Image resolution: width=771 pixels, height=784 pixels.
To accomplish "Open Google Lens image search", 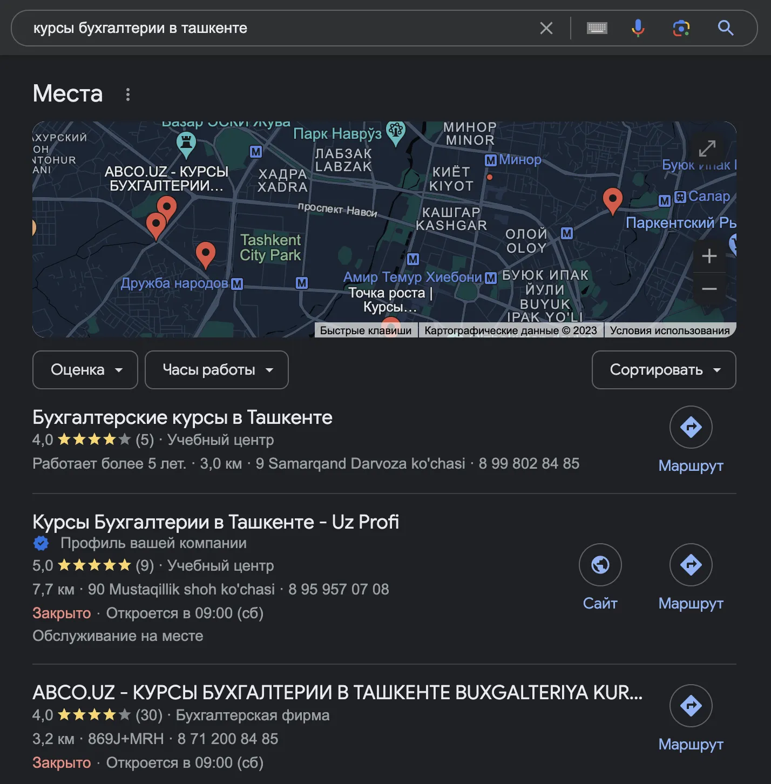I will (x=681, y=28).
